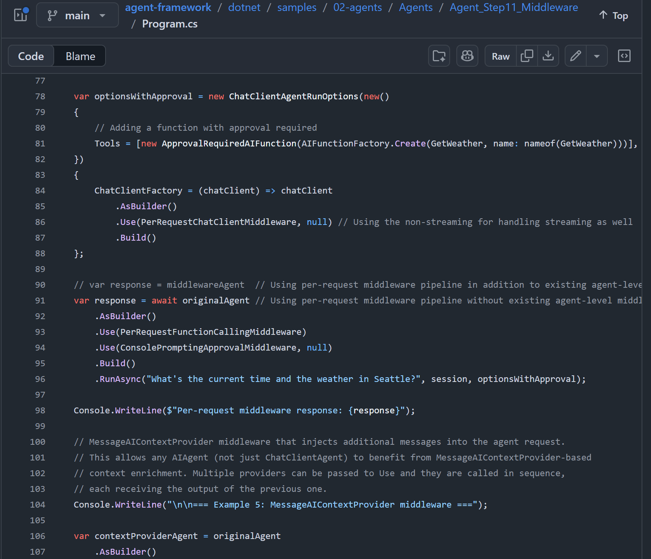Click ConsolePromptingApprovalMiddleware on line 94
This screenshot has height=559, width=651.
[208, 348]
